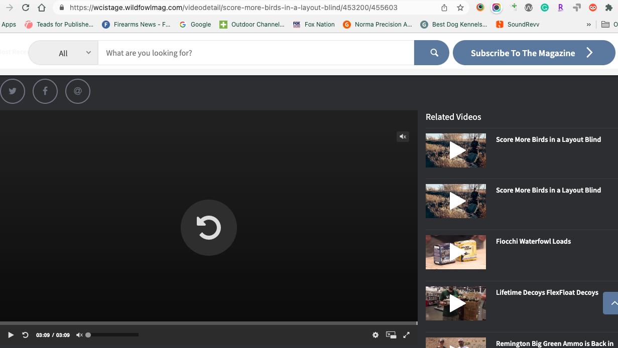Restart video with small replay icon

pos(25,335)
